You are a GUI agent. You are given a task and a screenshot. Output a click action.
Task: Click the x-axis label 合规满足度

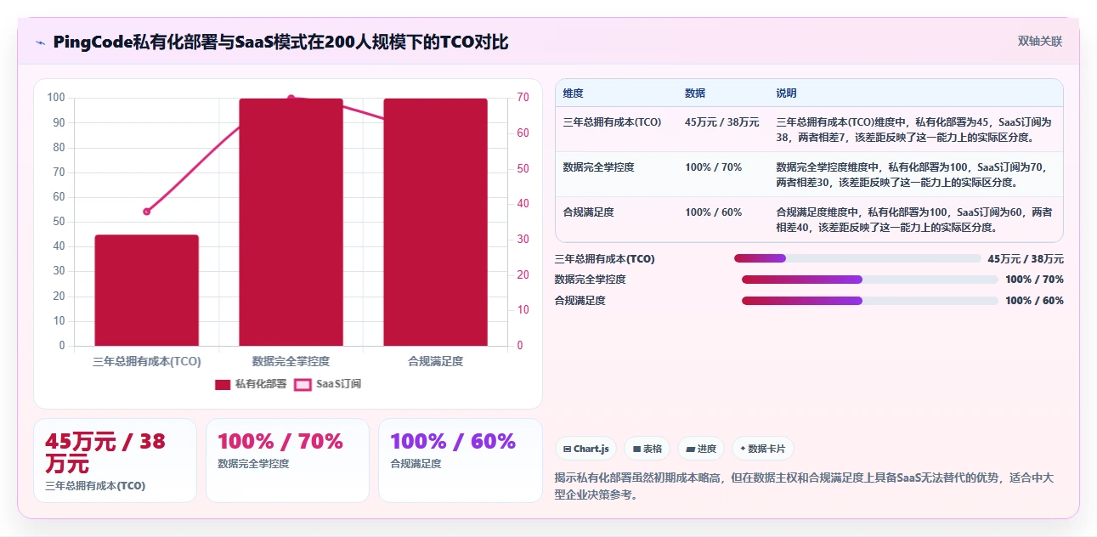pos(435,361)
